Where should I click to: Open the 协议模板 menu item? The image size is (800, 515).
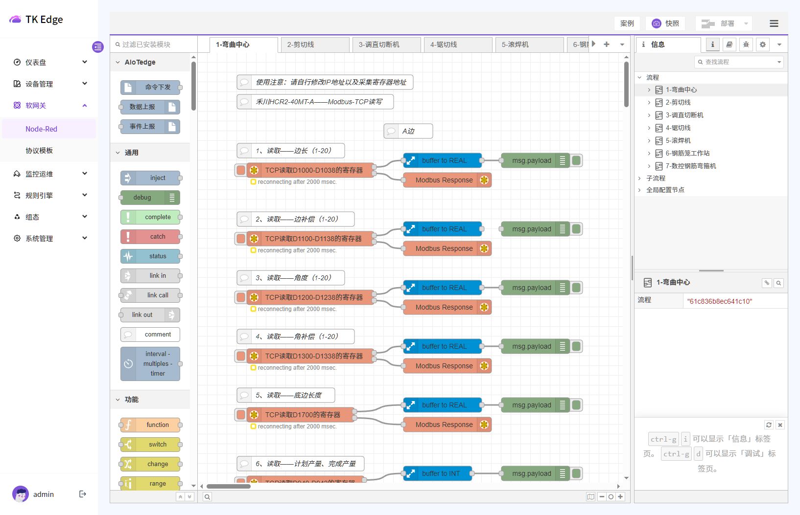(49, 150)
